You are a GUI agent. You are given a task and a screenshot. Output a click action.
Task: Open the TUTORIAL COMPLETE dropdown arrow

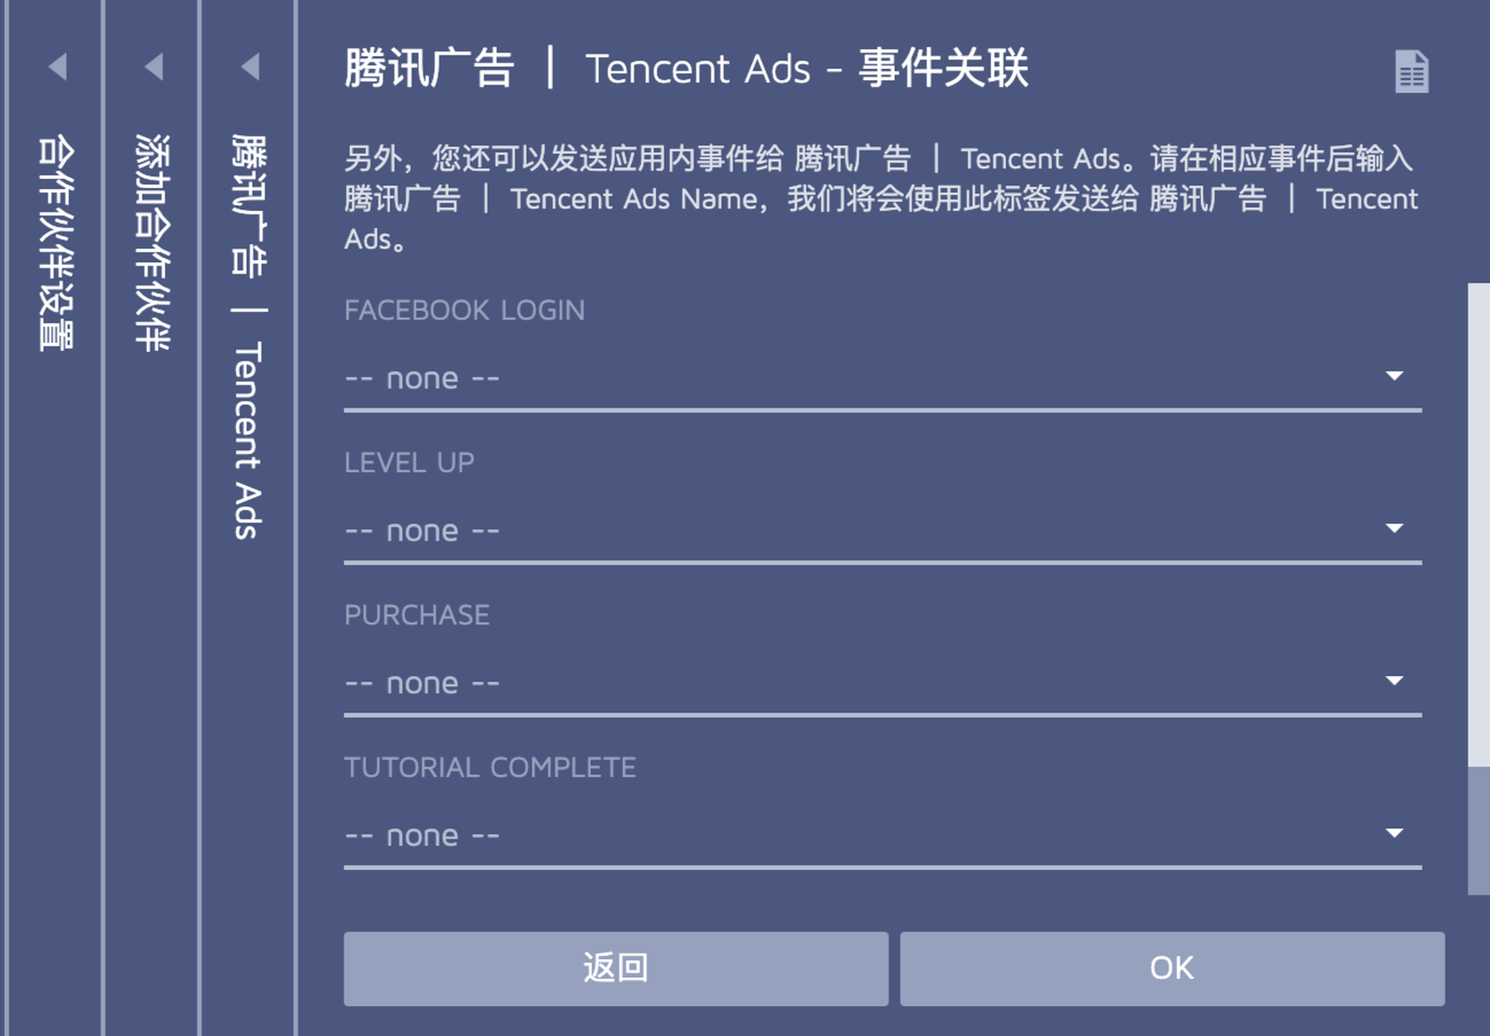click(1394, 833)
